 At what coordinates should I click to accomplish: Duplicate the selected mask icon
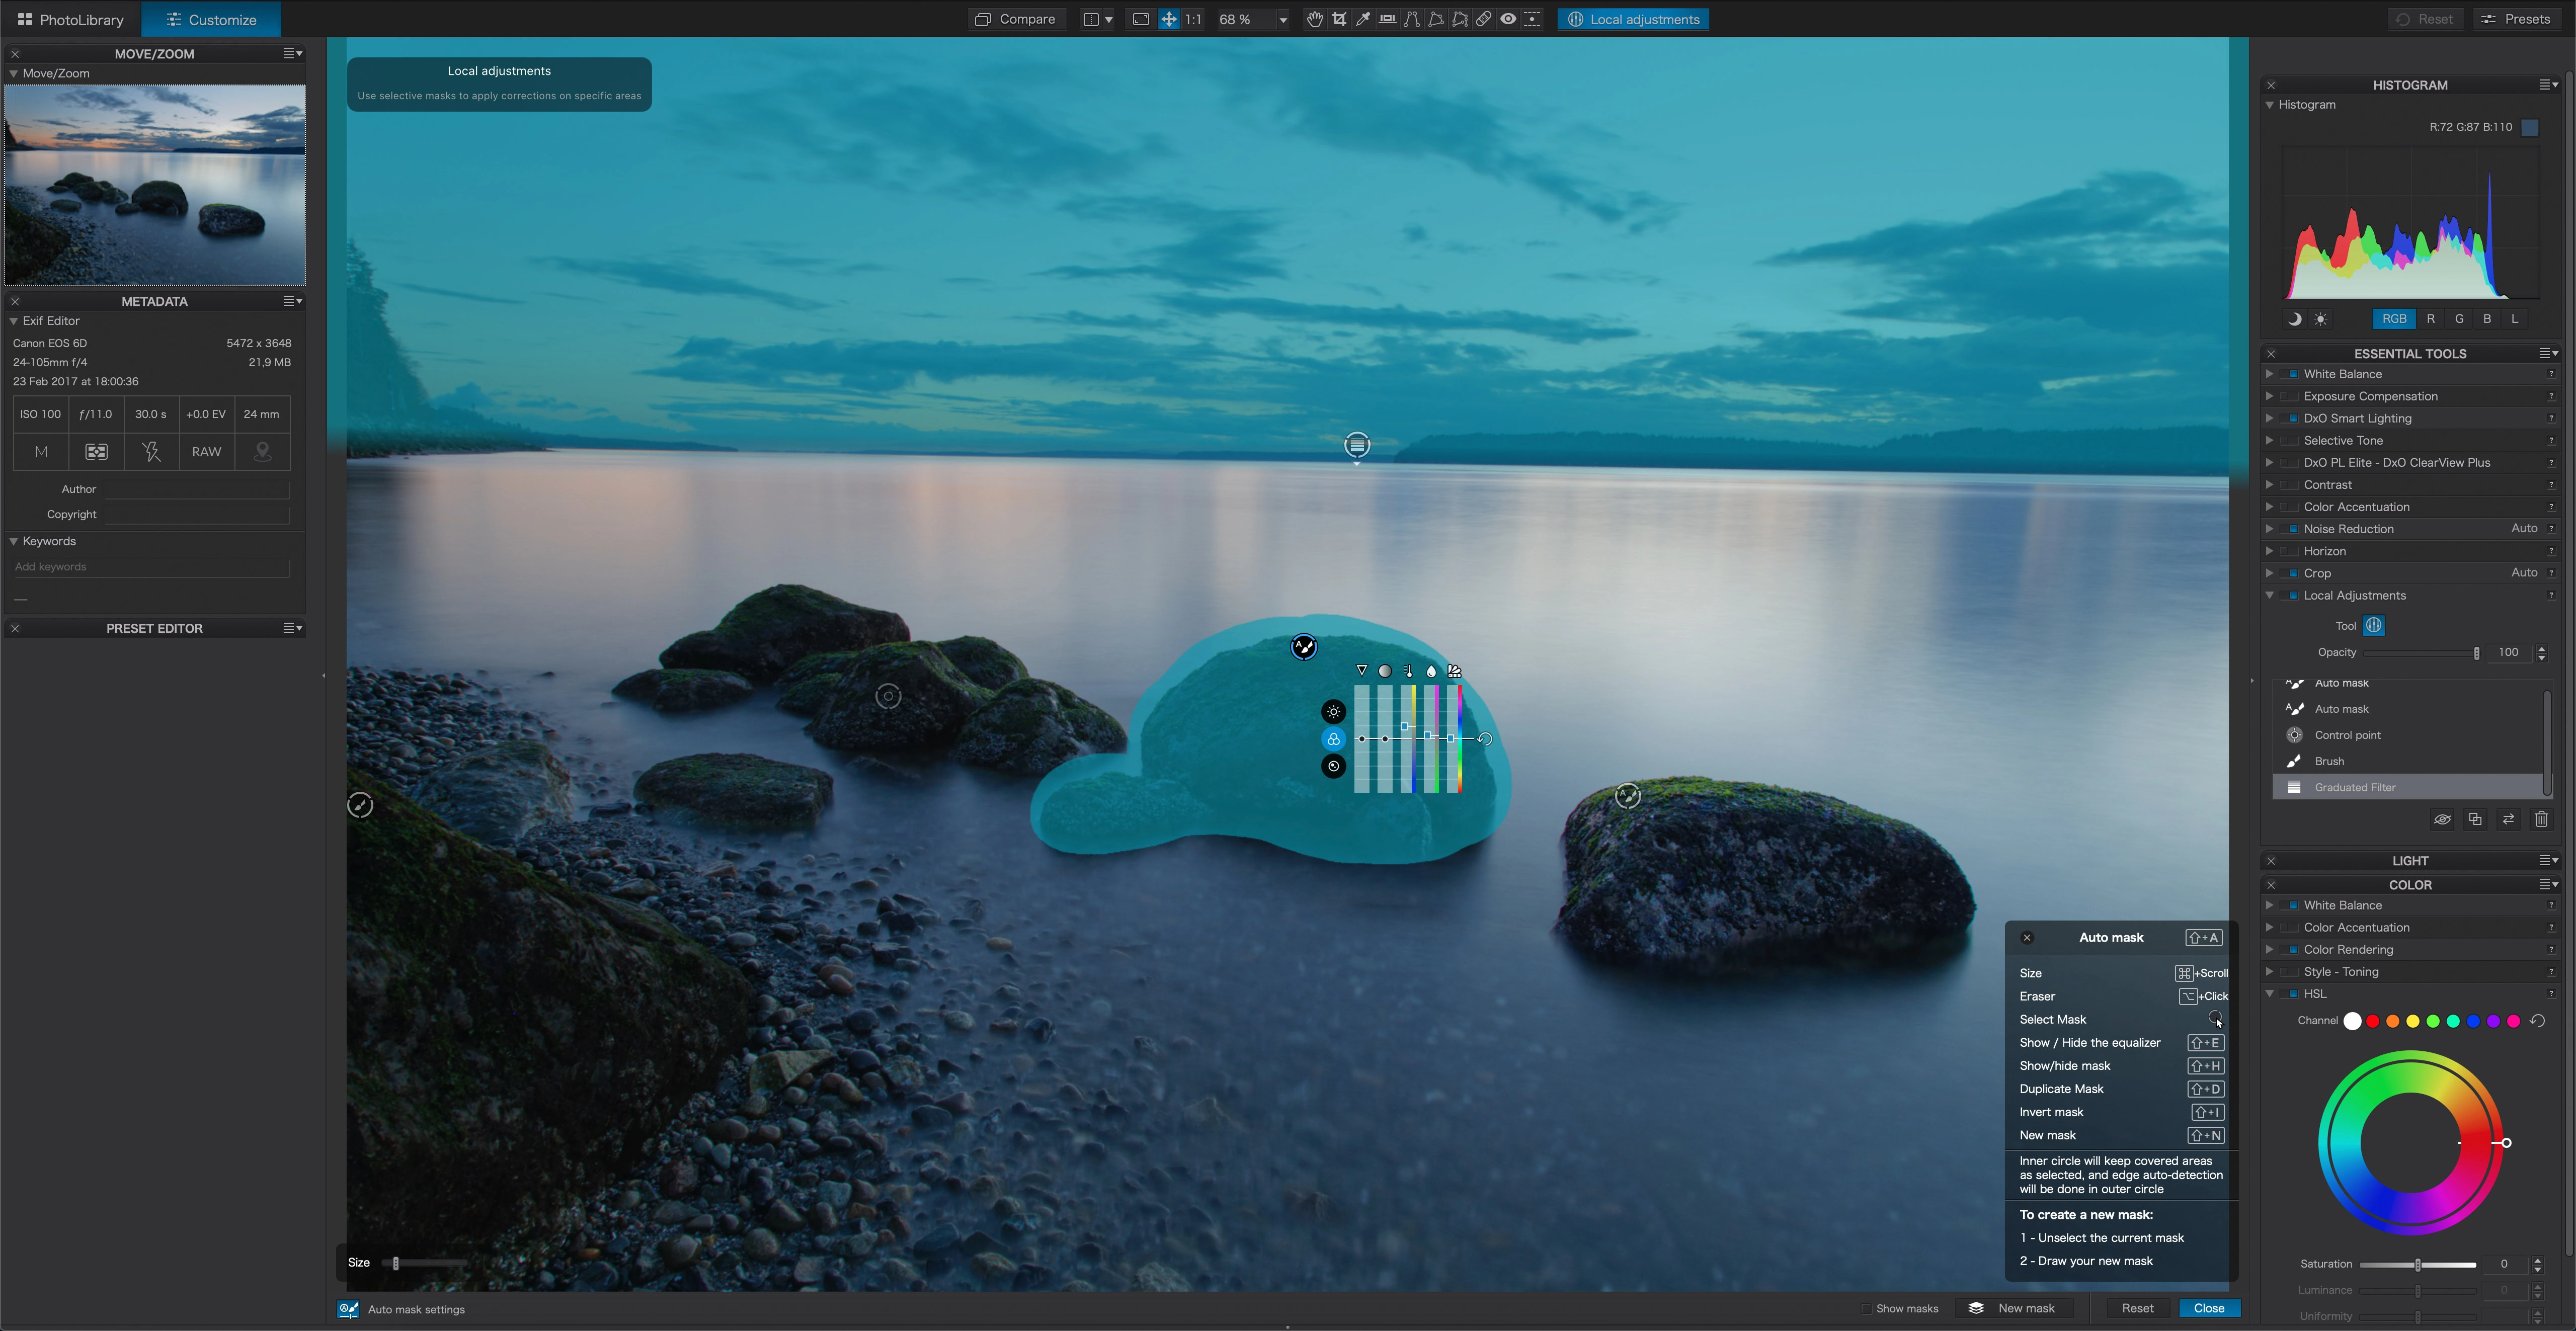tap(2475, 819)
